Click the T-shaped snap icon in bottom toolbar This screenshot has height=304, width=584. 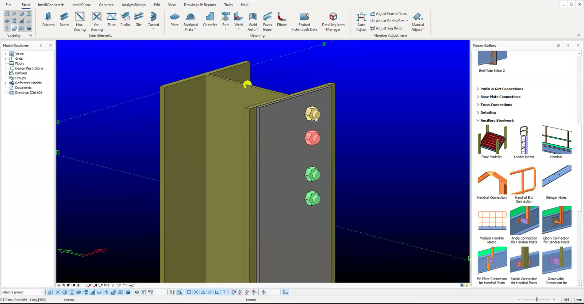[224, 292]
